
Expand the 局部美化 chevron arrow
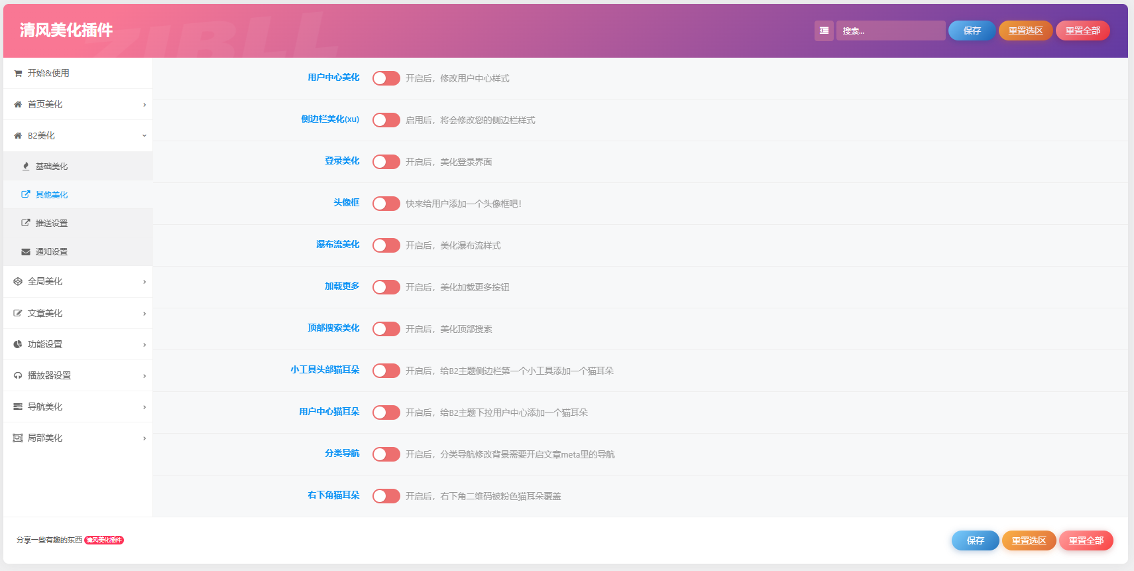[x=144, y=438]
